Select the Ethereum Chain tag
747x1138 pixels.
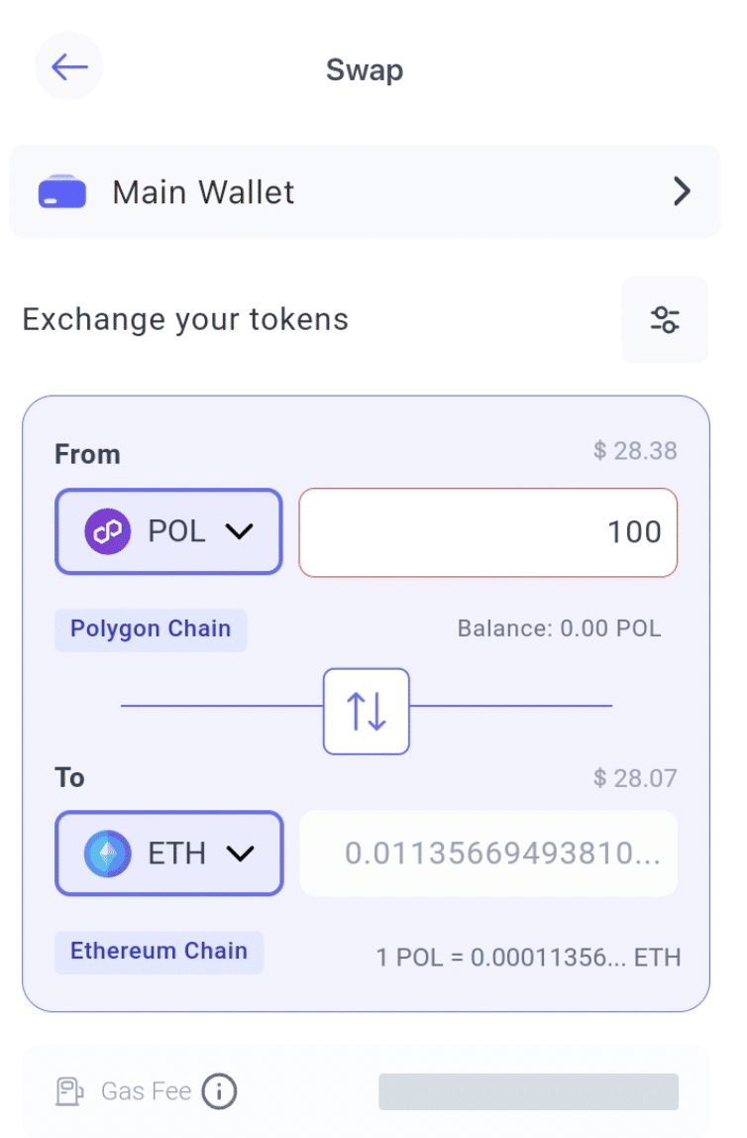point(159,951)
